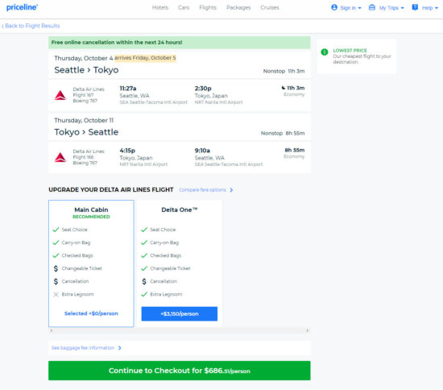The width and height of the screenshot is (443, 390).
Task: Click the Sign in user icon
Action: point(334,7)
